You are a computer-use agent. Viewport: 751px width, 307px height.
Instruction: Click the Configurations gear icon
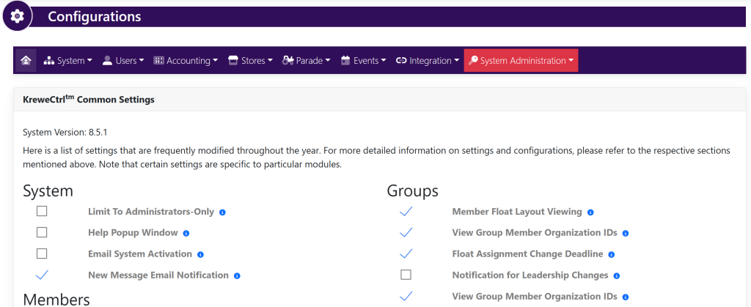tap(17, 16)
